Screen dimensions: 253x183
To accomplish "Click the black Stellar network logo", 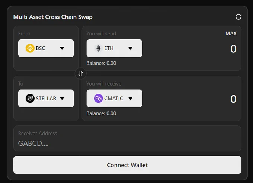I will (x=30, y=98).
